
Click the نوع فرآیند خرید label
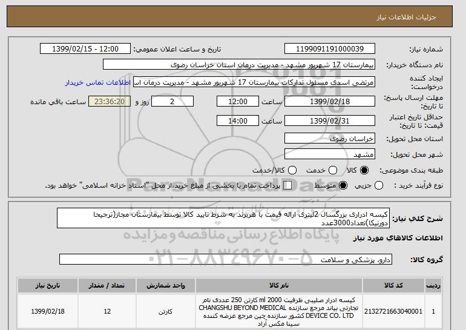click(x=419, y=185)
